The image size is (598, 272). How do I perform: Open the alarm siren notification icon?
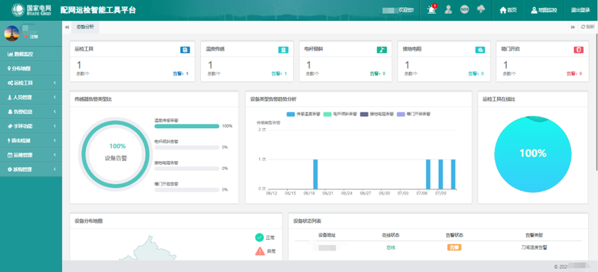tap(432, 10)
